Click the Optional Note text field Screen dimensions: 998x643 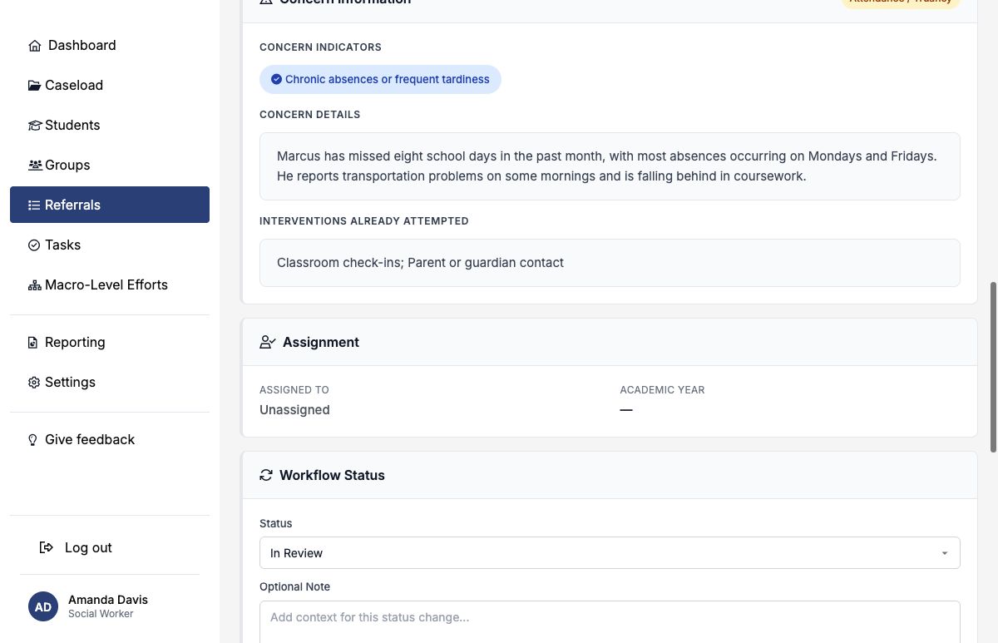pyautogui.click(x=610, y=622)
